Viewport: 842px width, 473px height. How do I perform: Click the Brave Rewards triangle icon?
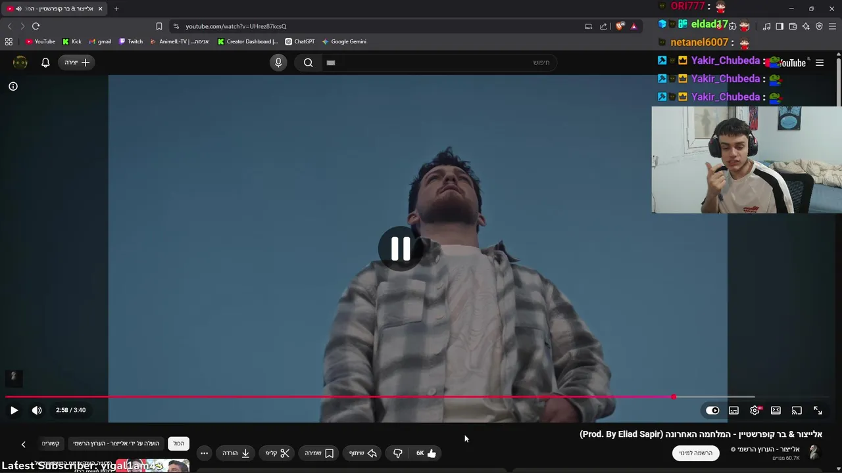pyautogui.click(x=633, y=26)
